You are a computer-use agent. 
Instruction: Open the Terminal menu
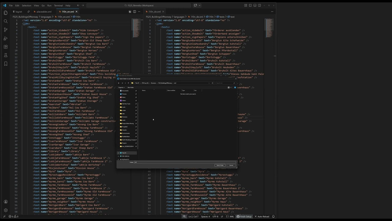[58, 6]
